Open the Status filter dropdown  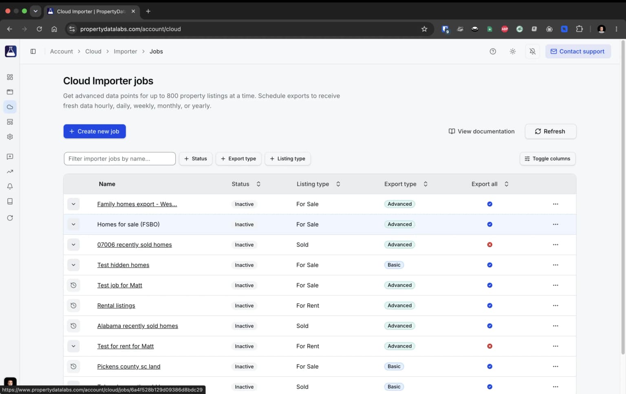point(196,158)
